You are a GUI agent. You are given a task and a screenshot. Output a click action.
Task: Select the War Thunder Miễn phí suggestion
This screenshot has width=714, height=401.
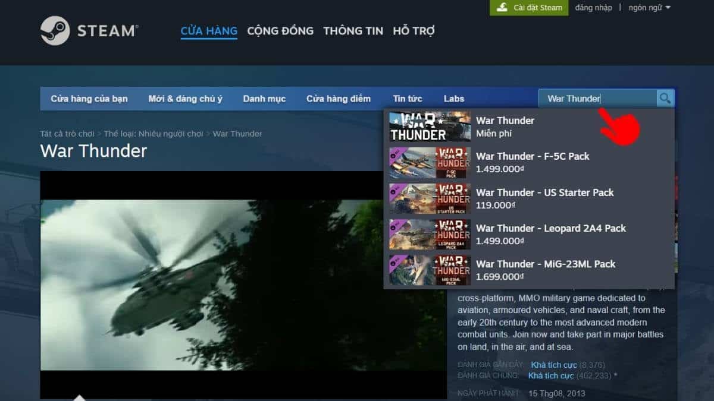click(529, 127)
